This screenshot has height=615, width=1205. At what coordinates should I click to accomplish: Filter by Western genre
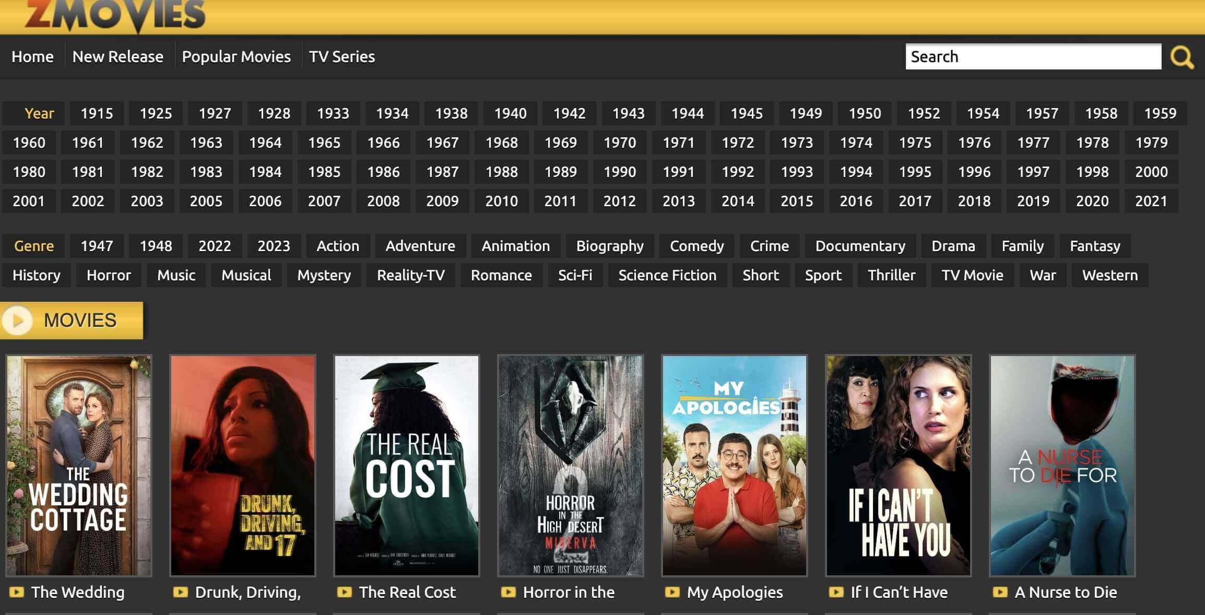[1109, 275]
